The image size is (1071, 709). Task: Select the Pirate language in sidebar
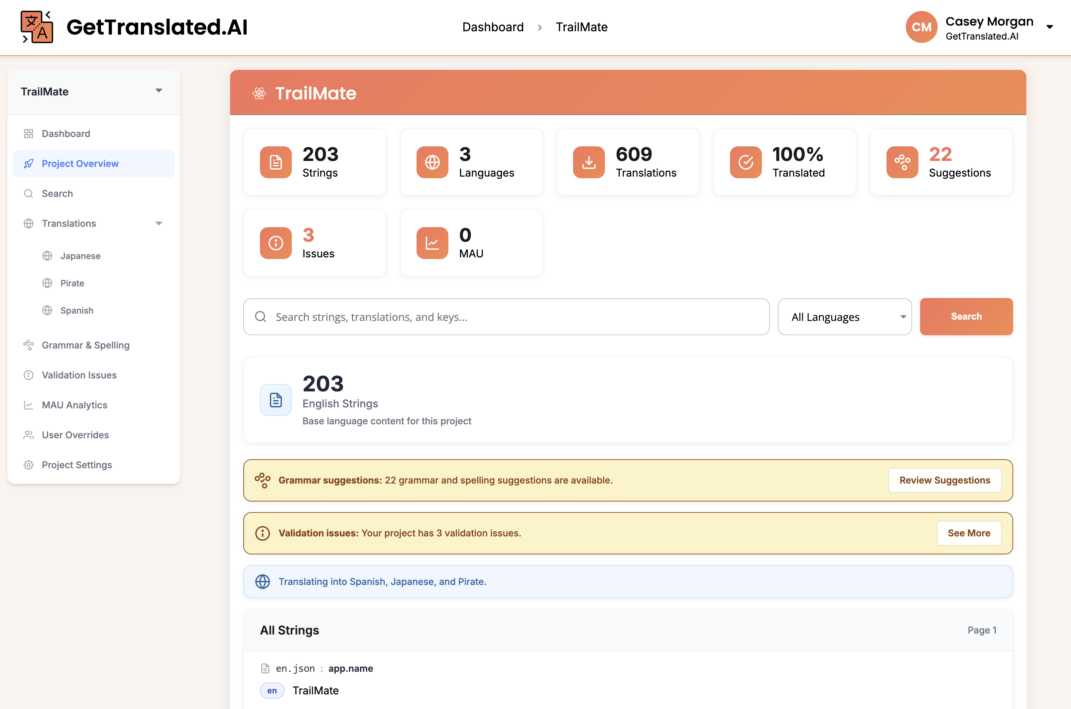[72, 283]
